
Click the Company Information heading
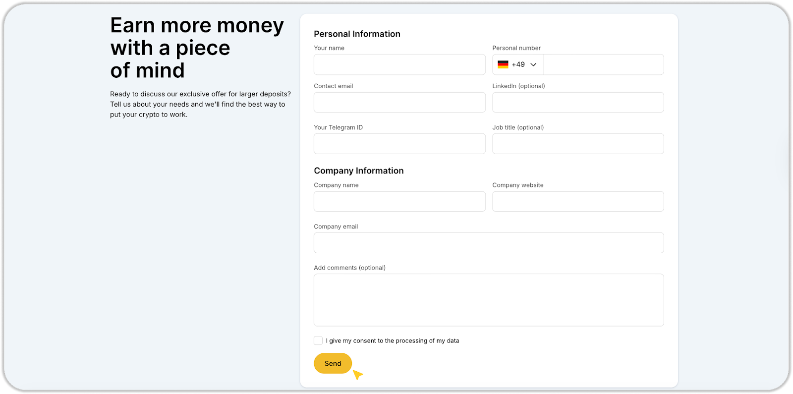coord(358,170)
